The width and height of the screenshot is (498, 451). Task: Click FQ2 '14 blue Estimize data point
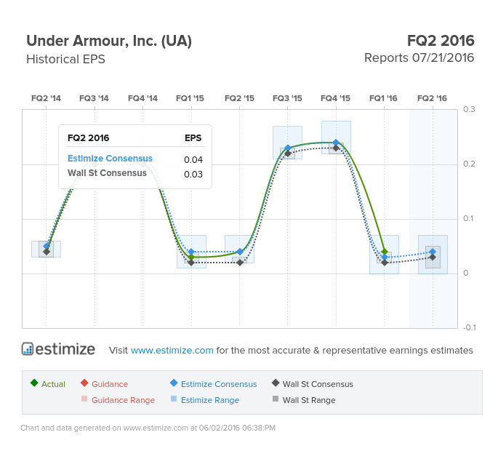47,246
